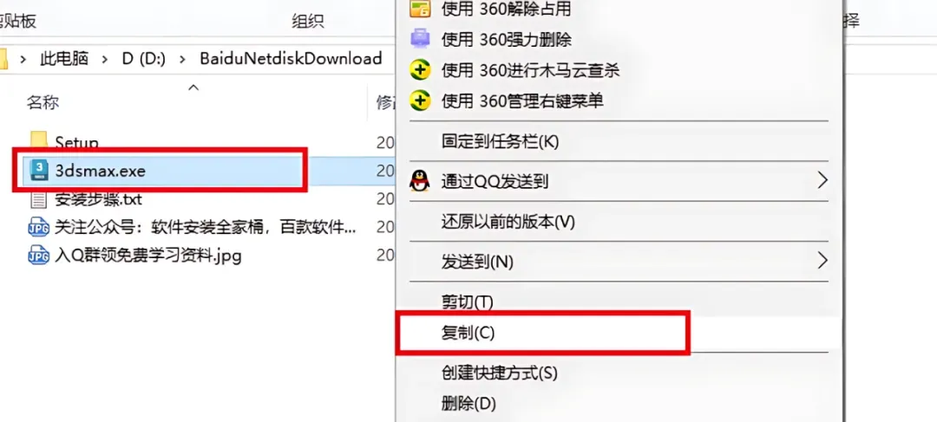Click the QQ penguin icon in context menu
The width and height of the screenshot is (937, 422).
(420, 181)
